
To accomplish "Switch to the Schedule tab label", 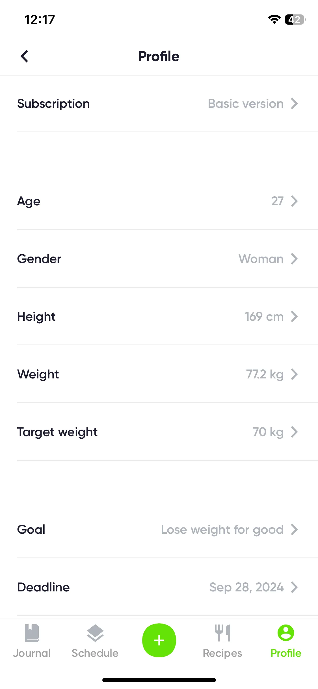I will click(95, 653).
